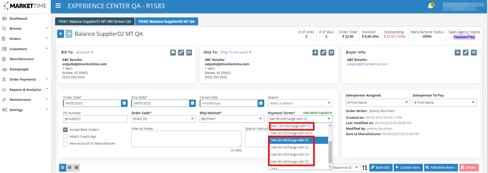Open the Order Date calendar picker
Image resolution: width=488 pixels, height=173 pixels.
tap(124, 103)
